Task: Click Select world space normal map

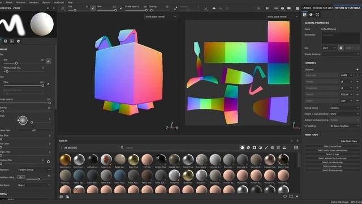Action: click(x=332, y=150)
